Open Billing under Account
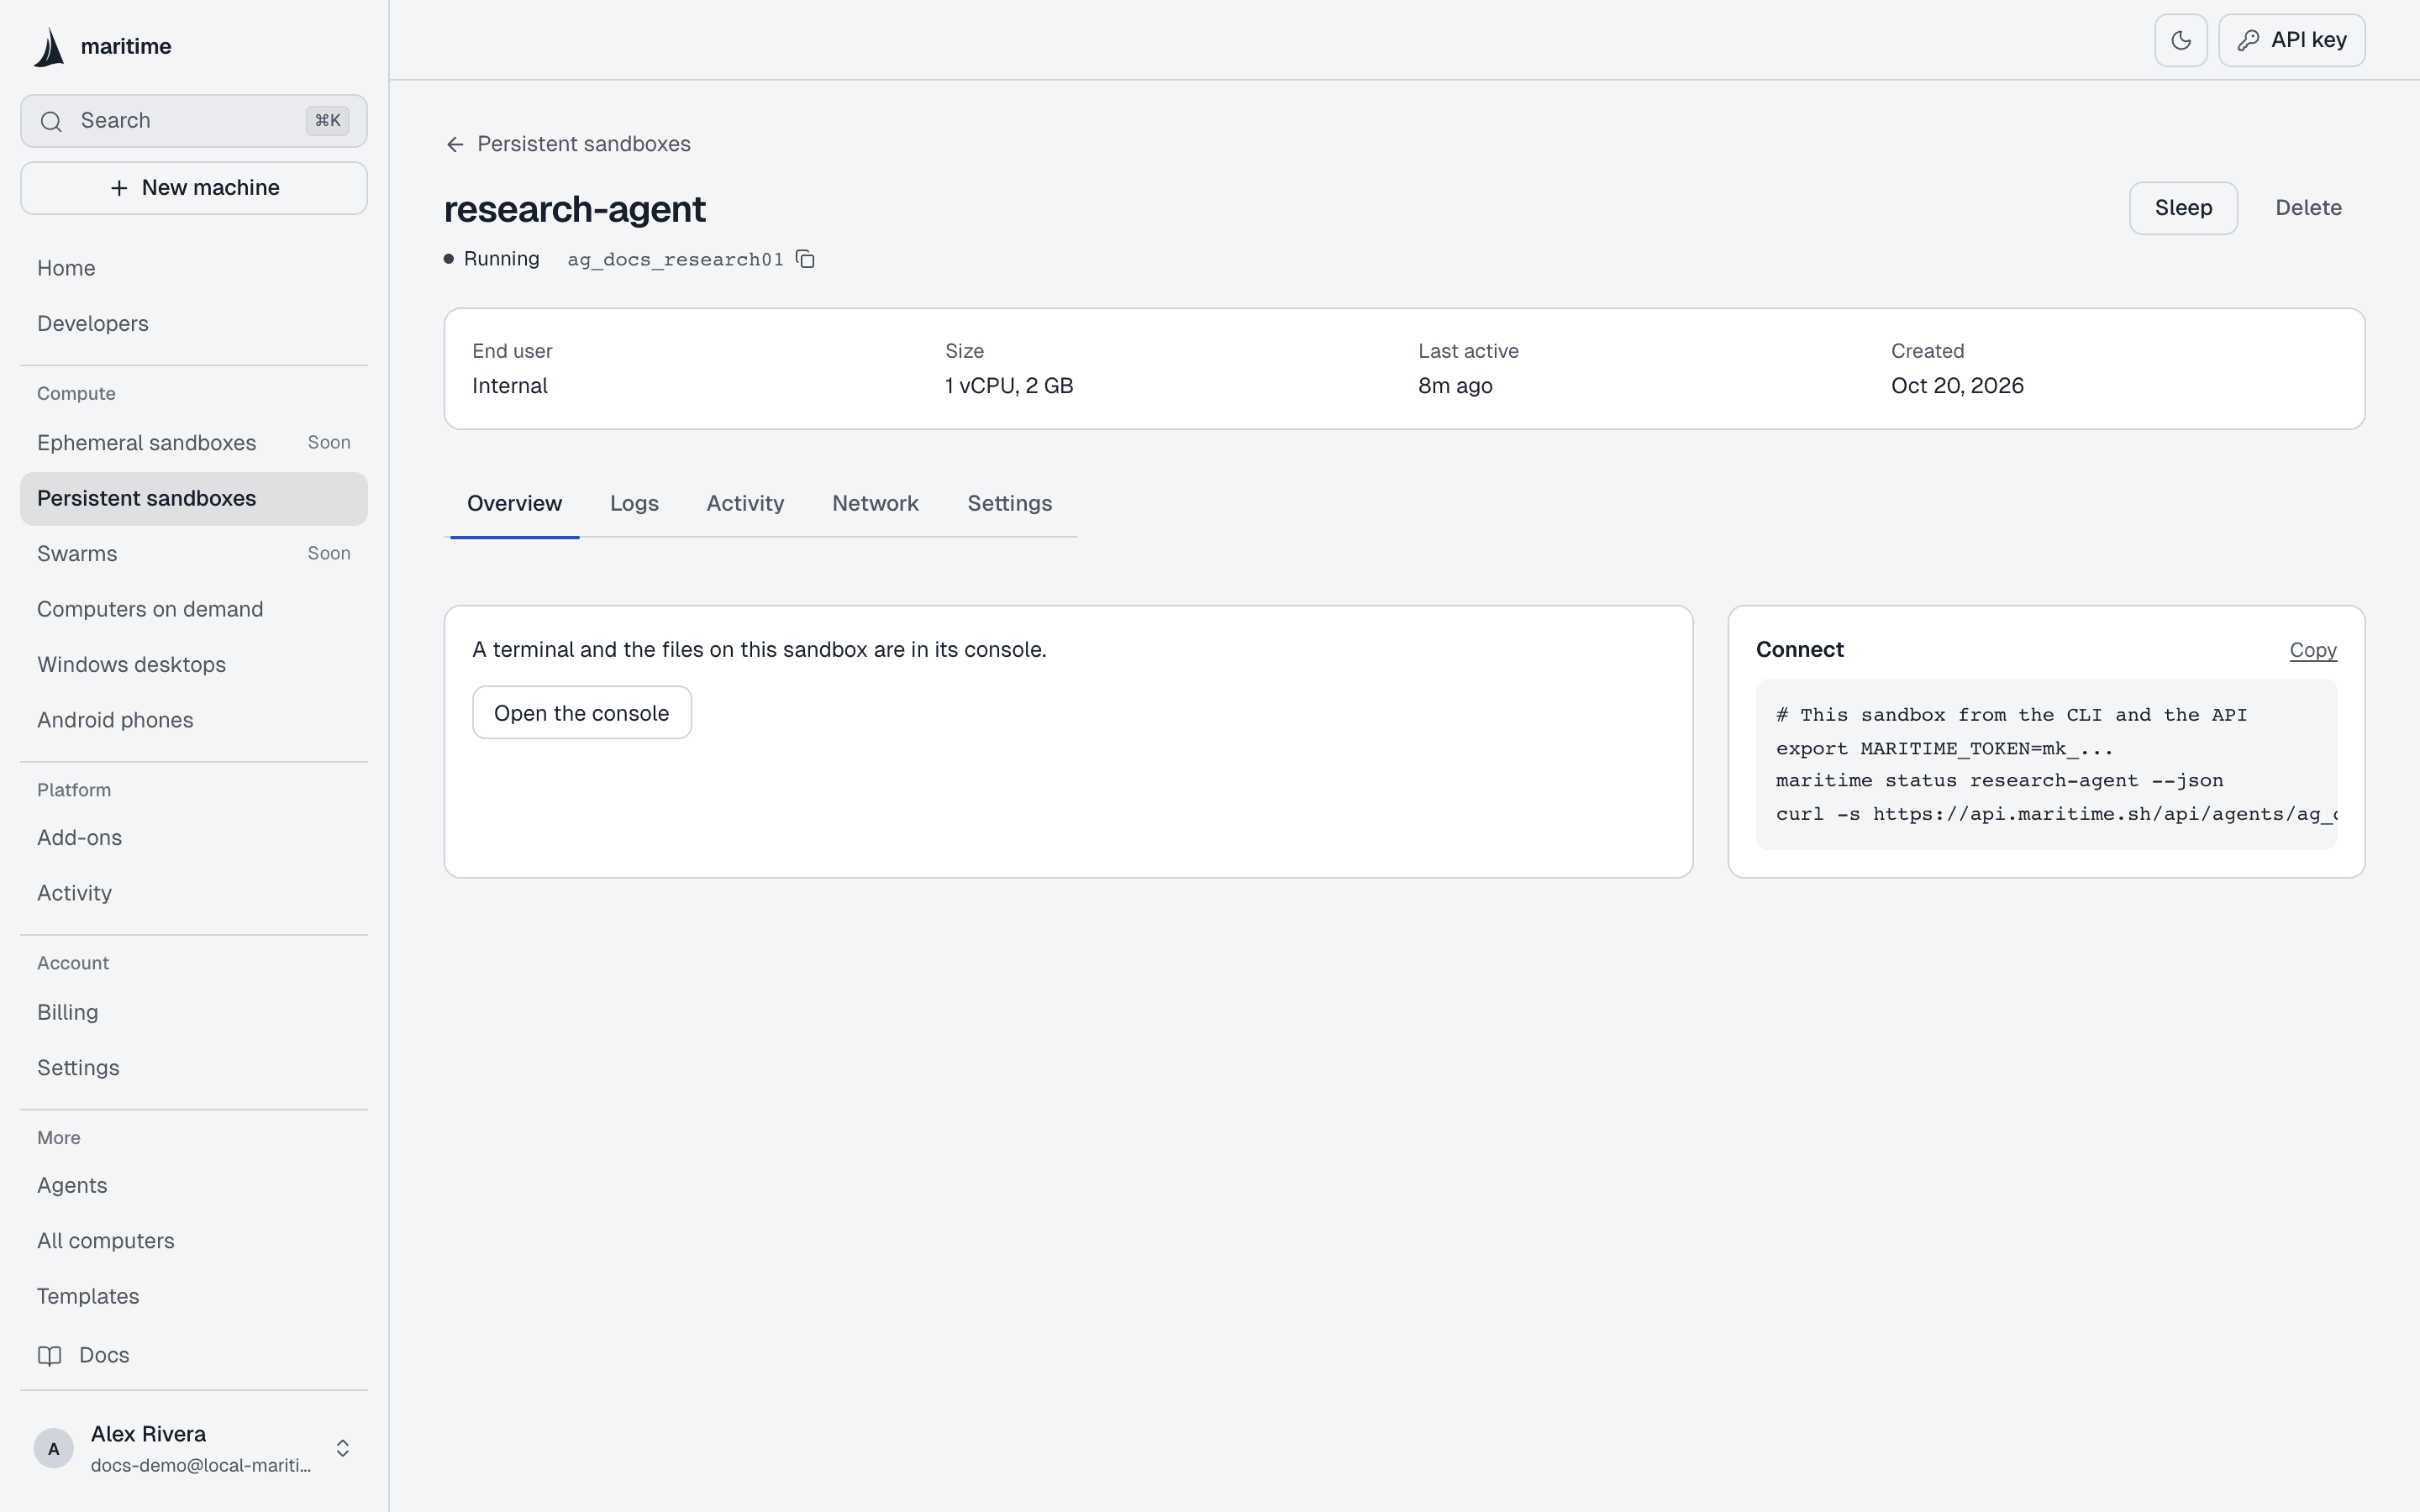Viewport: 2420px width, 1512px height. [x=194, y=1012]
